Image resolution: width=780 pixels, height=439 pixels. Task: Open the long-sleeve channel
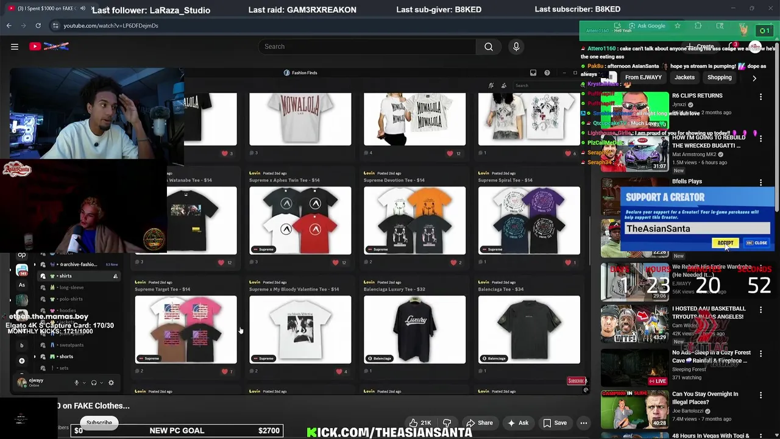71,288
